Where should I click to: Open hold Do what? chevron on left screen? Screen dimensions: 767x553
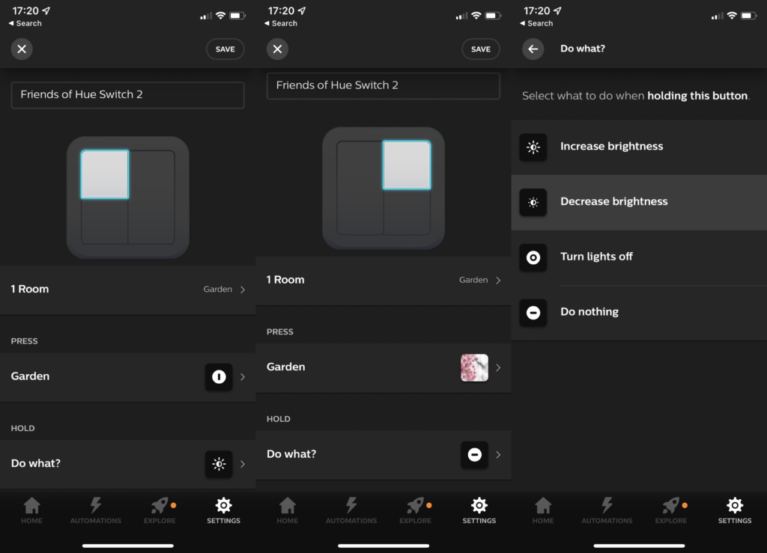[x=243, y=464]
